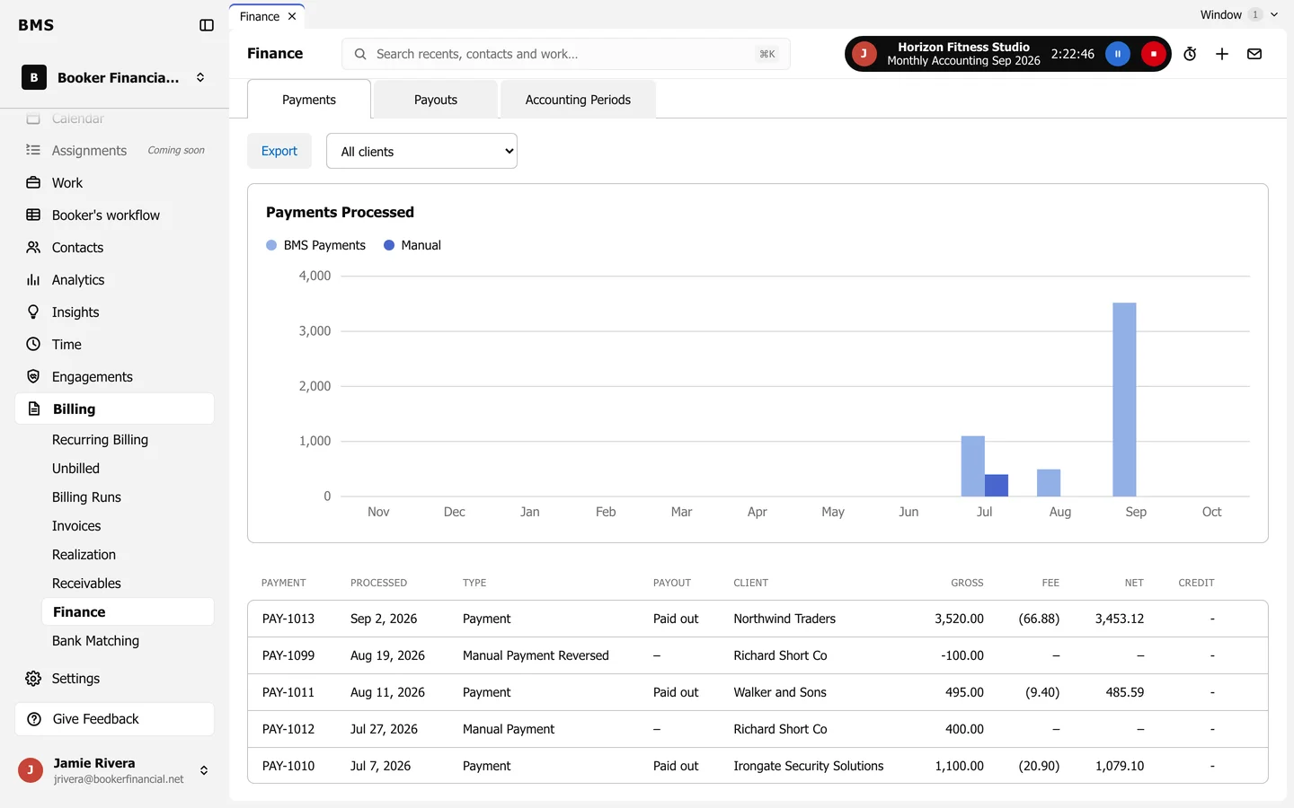Close the Finance tab

[292, 16]
